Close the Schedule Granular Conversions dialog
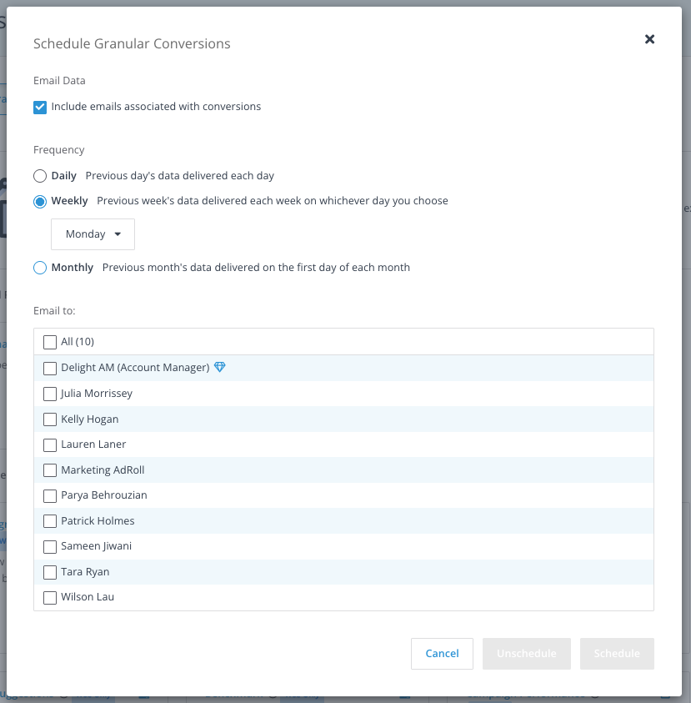691x703 pixels. tap(649, 39)
